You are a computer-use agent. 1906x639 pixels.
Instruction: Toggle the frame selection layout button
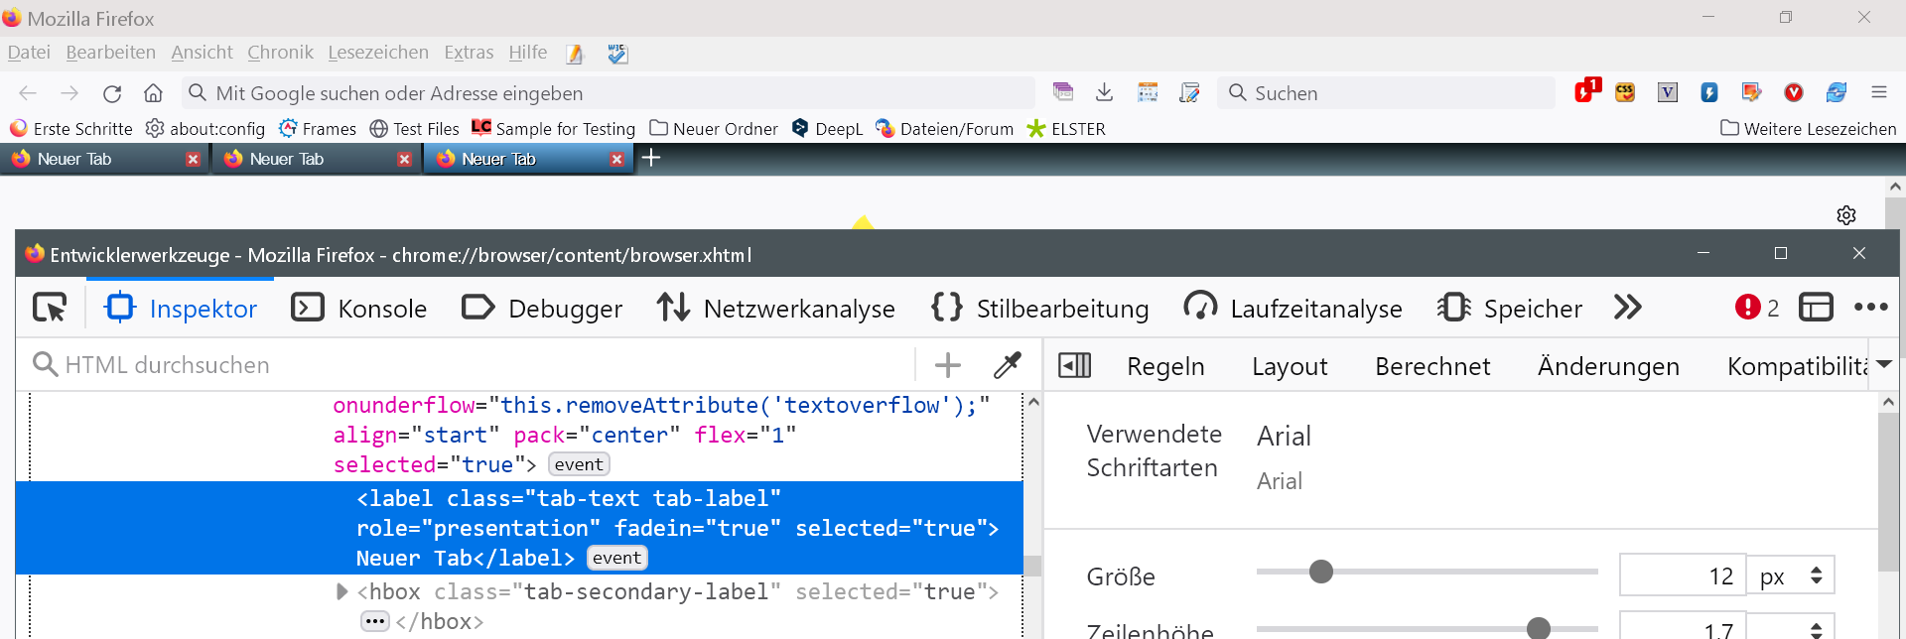(1815, 308)
